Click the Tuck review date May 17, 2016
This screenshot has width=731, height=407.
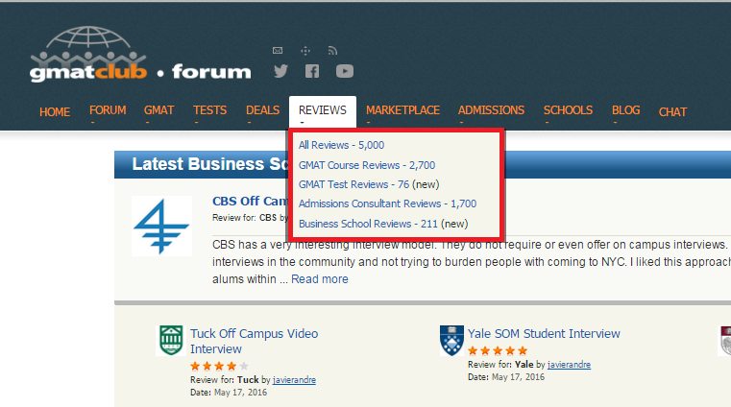click(240, 393)
